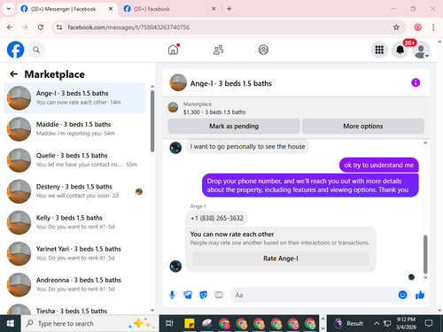Open Task View on taskbar
443x332 pixels.
click(169, 324)
